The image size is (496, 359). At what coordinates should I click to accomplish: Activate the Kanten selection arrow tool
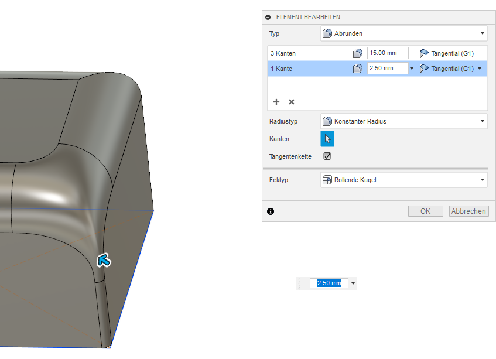(327, 139)
